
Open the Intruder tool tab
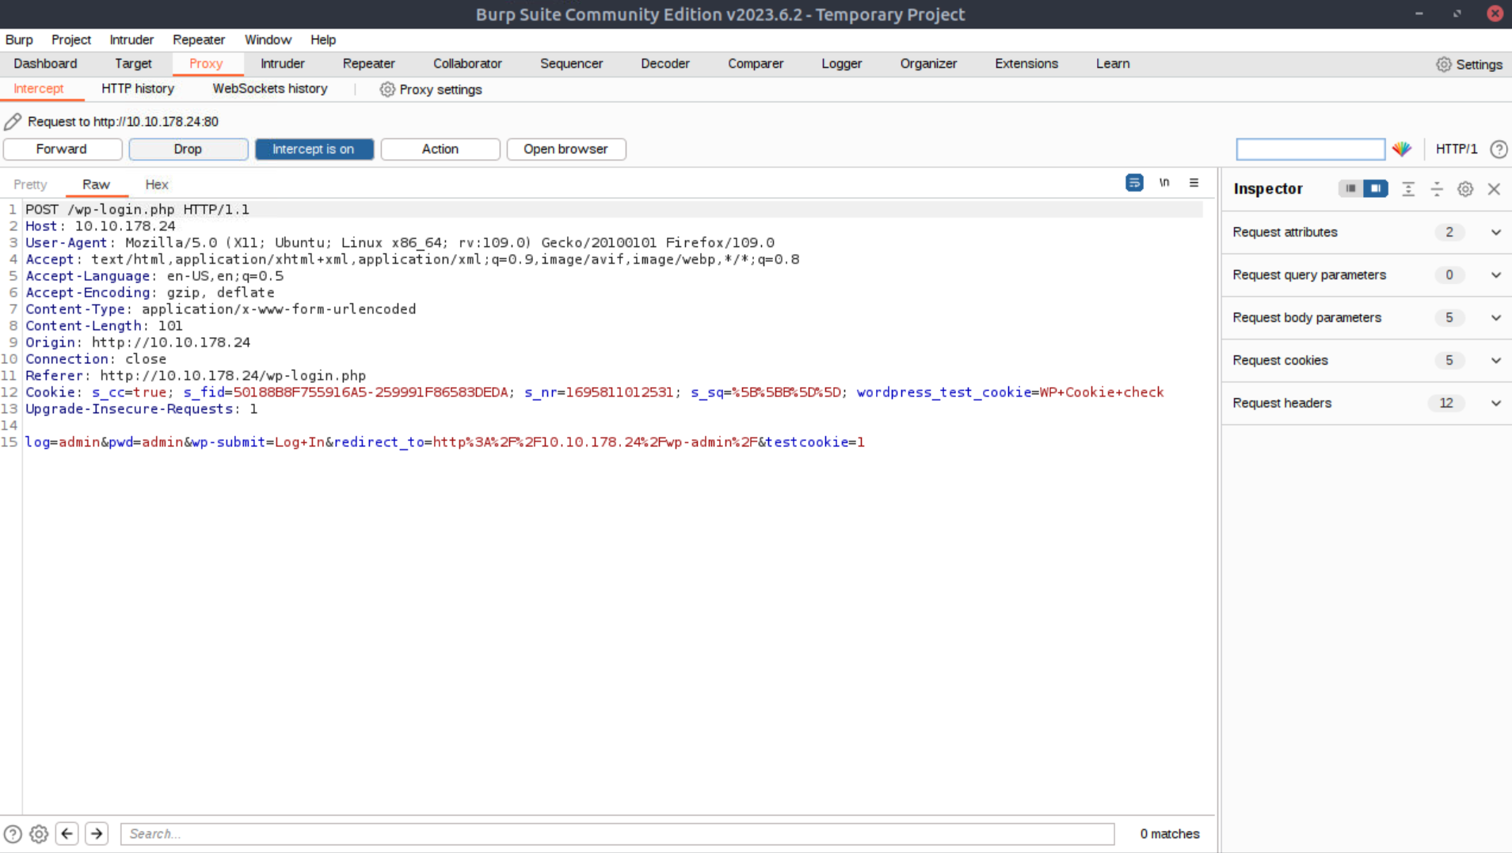(x=283, y=63)
